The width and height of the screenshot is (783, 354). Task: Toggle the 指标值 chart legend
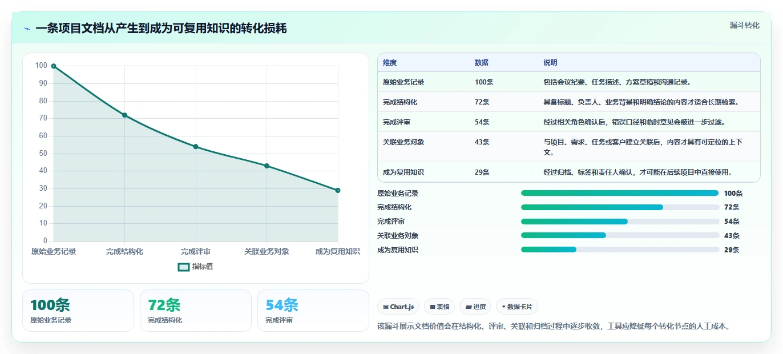click(196, 267)
